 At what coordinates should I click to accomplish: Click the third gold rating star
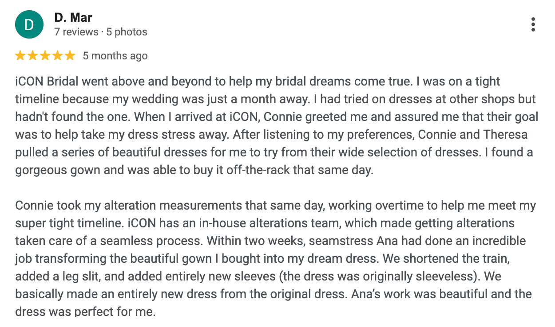click(45, 56)
